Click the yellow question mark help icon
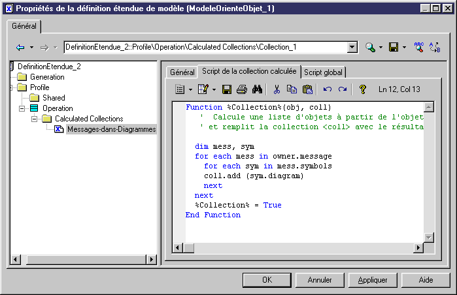The width and height of the screenshot is (457, 295). pos(363,89)
